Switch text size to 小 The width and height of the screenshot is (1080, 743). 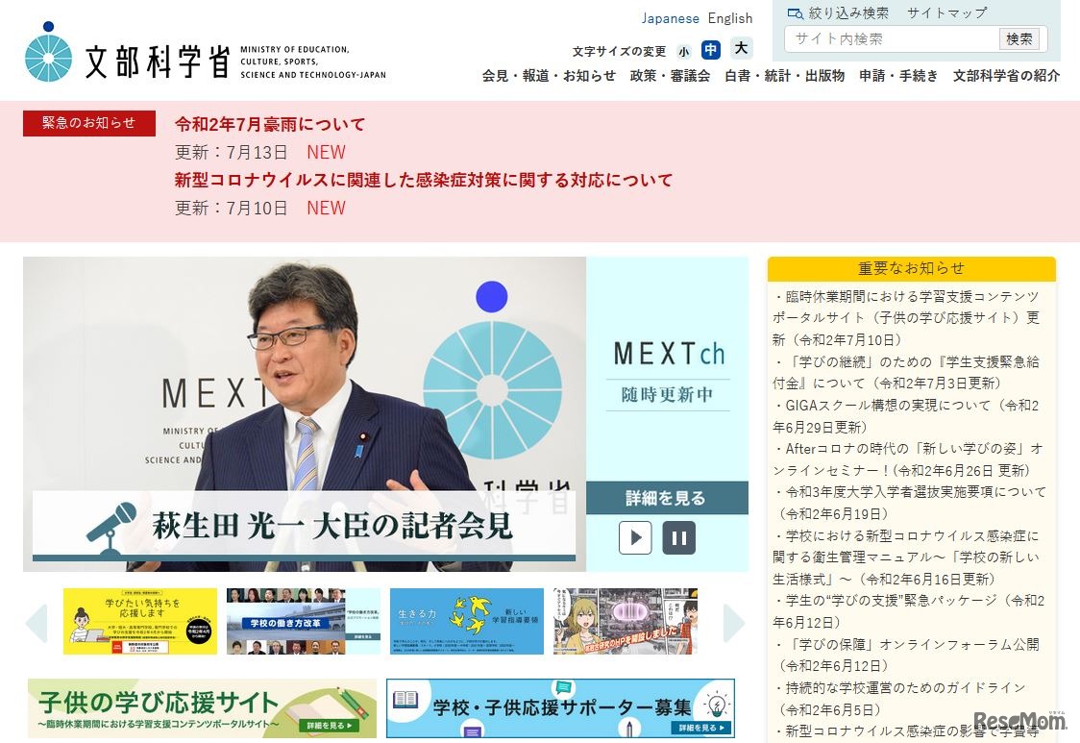684,50
